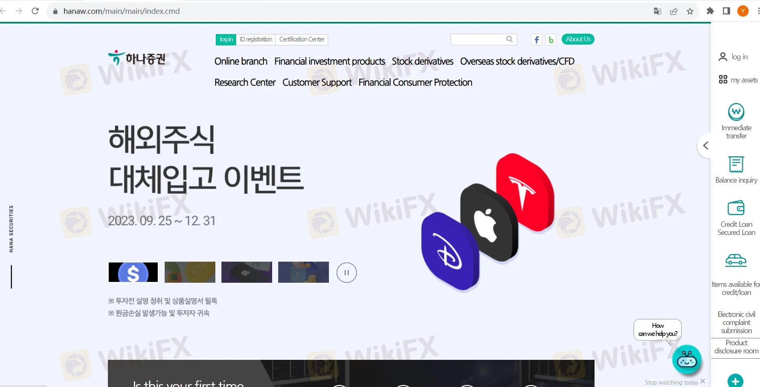Expand Financial investment products menu

[x=329, y=61]
